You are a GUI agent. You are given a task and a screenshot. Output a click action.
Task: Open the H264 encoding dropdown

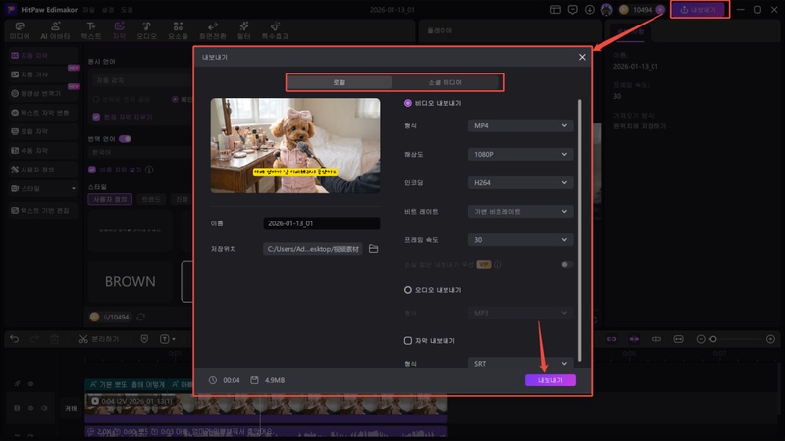519,183
